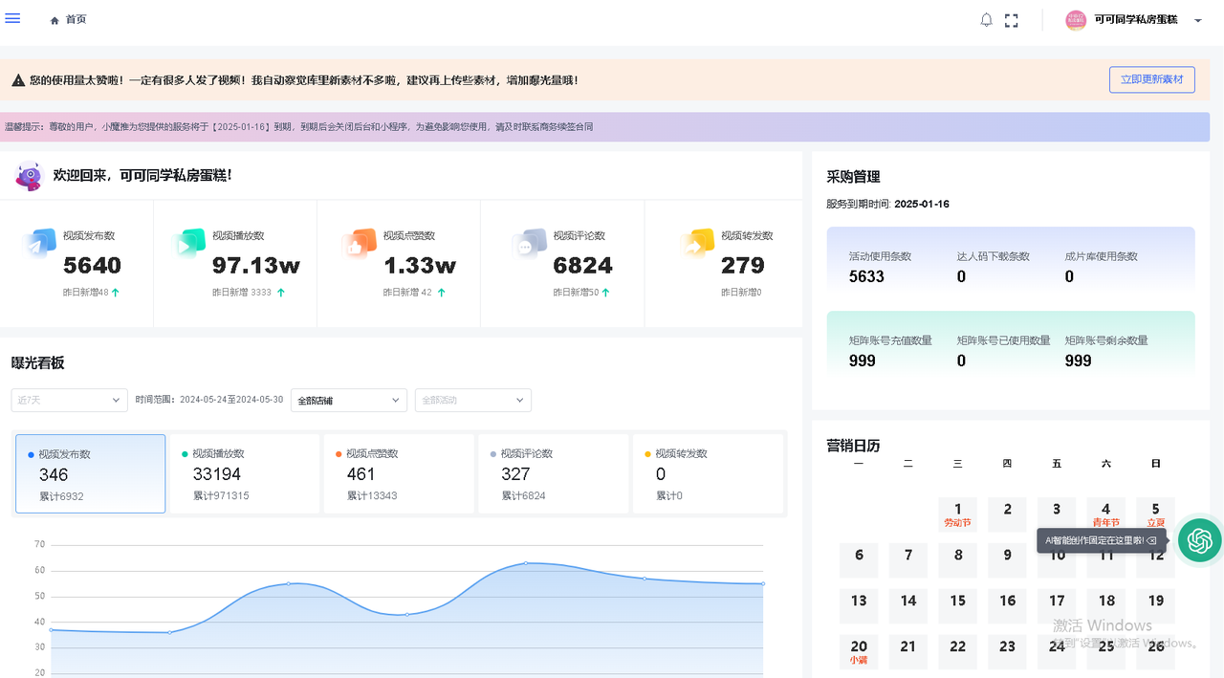Select the 视频播放数 chart metric tab
Viewport: 1224px width, 678px height.
(x=245, y=474)
